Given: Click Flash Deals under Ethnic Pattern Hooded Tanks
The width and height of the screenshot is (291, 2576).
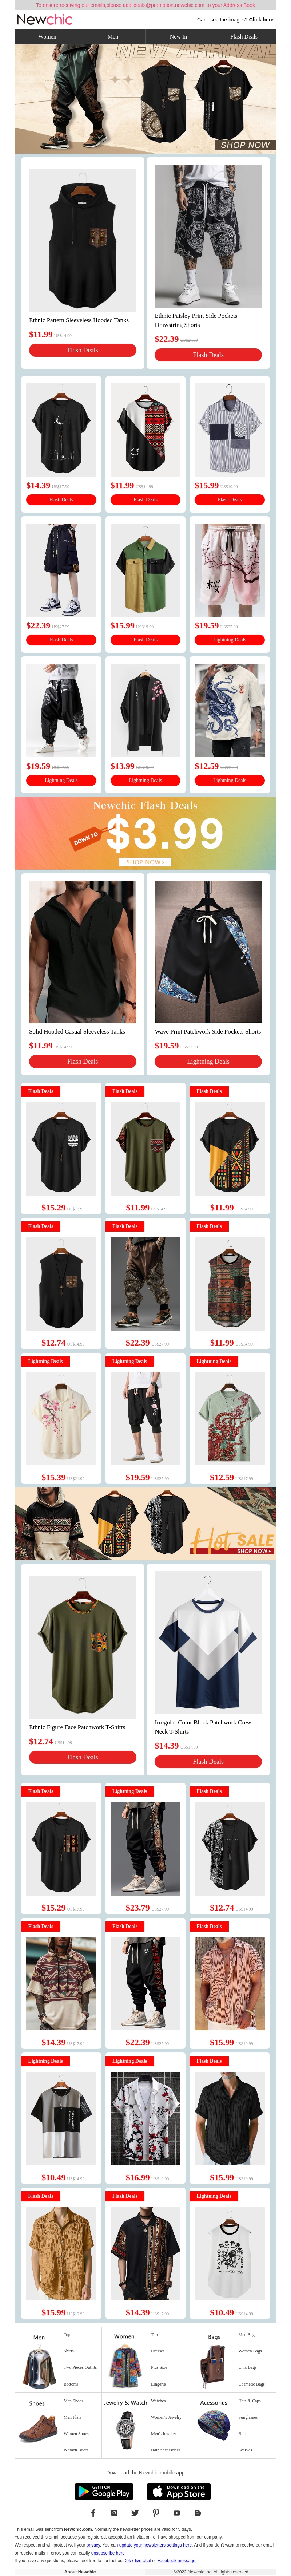Looking at the screenshot, I should (x=82, y=350).
